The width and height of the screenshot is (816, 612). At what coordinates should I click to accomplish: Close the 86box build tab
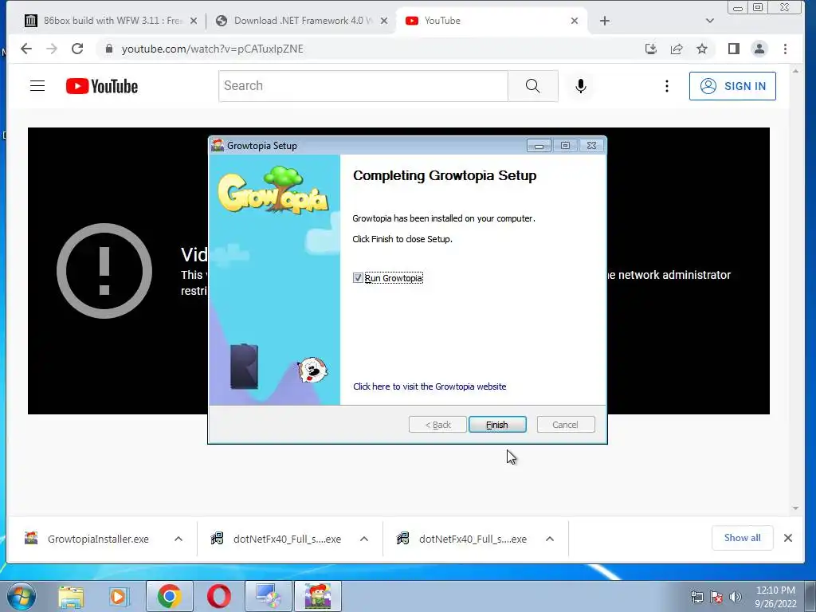tap(194, 21)
